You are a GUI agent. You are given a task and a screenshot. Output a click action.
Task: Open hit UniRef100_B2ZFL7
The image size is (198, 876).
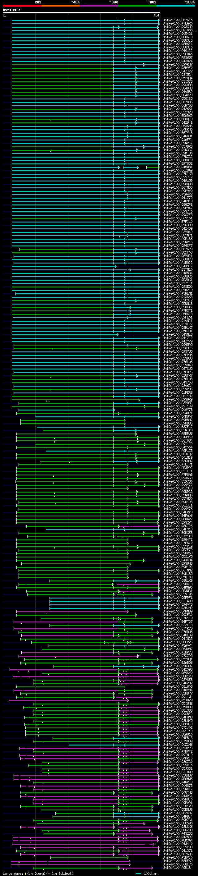(178, 427)
